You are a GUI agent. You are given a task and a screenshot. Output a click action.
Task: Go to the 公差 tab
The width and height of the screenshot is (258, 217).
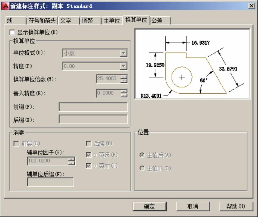pyautogui.click(x=157, y=21)
